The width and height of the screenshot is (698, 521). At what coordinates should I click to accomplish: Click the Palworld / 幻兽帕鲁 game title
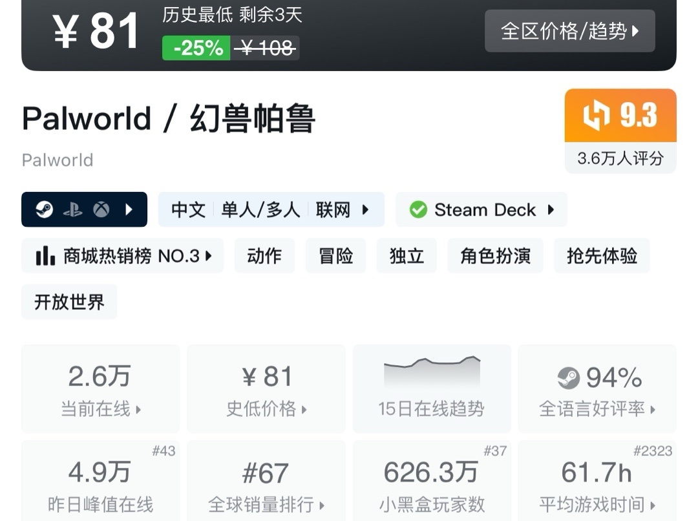169,118
